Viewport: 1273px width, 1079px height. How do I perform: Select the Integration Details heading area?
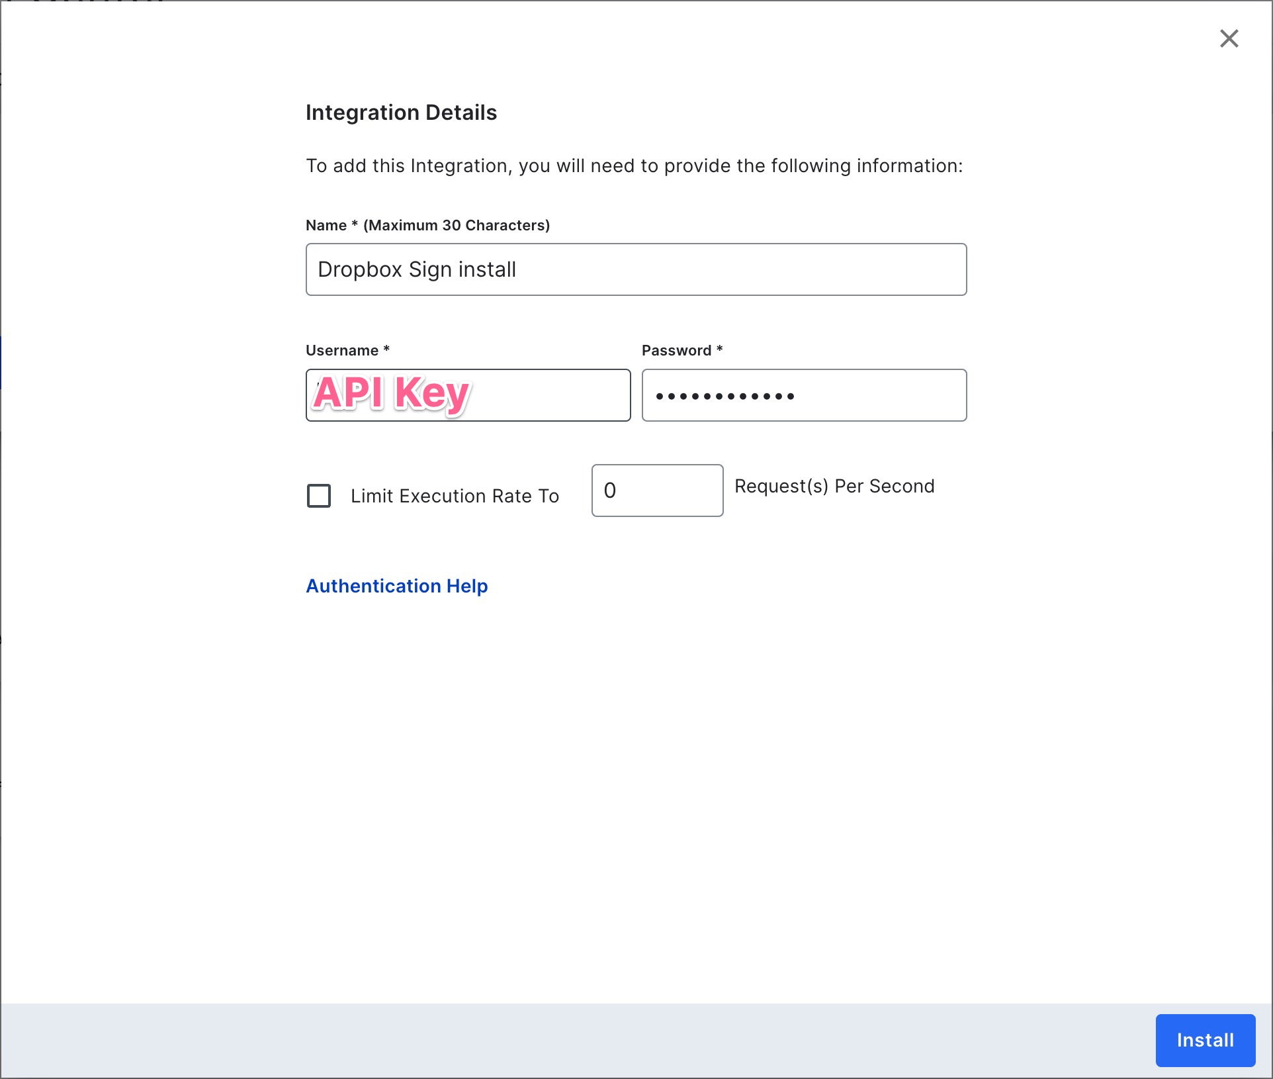401,112
